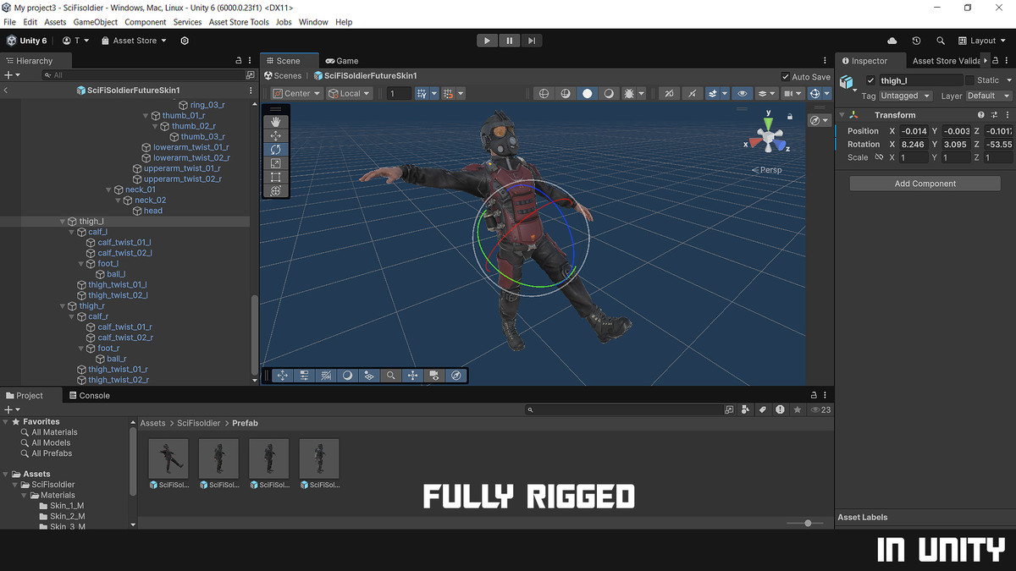Select Skin_1_M folder in Project tree
The width and height of the screenshot is (1016, 571).
[x=67, y=506]
